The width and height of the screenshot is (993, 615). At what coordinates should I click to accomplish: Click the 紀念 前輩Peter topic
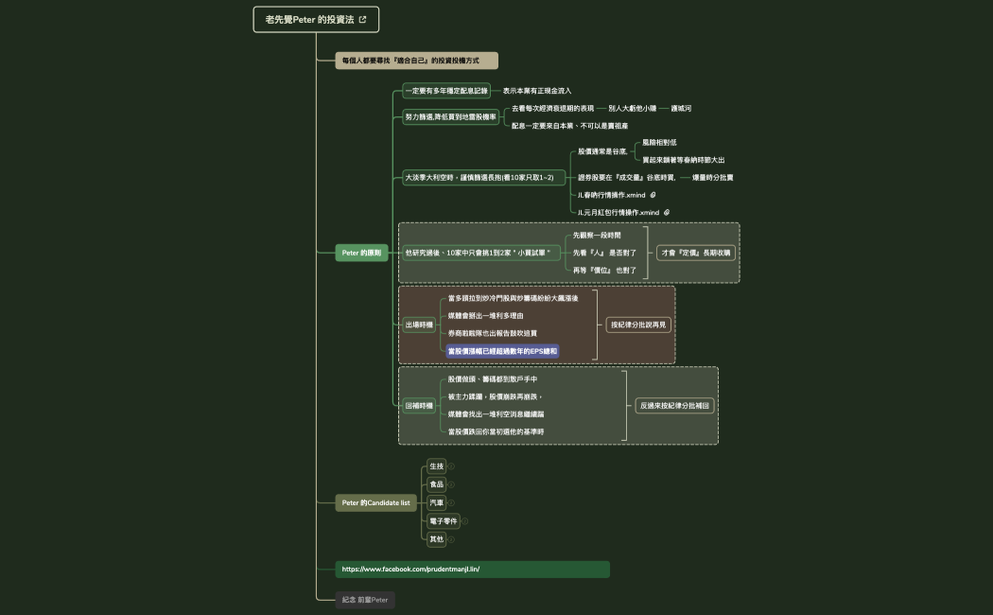tap(365, 600)
